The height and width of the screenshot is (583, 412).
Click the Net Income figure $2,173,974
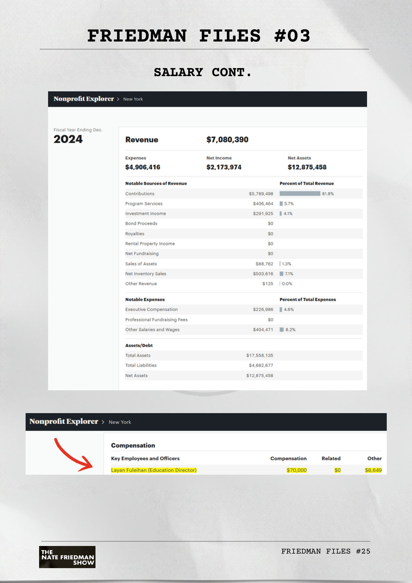(224, 167)
